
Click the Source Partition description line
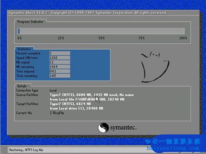point(92,95)
